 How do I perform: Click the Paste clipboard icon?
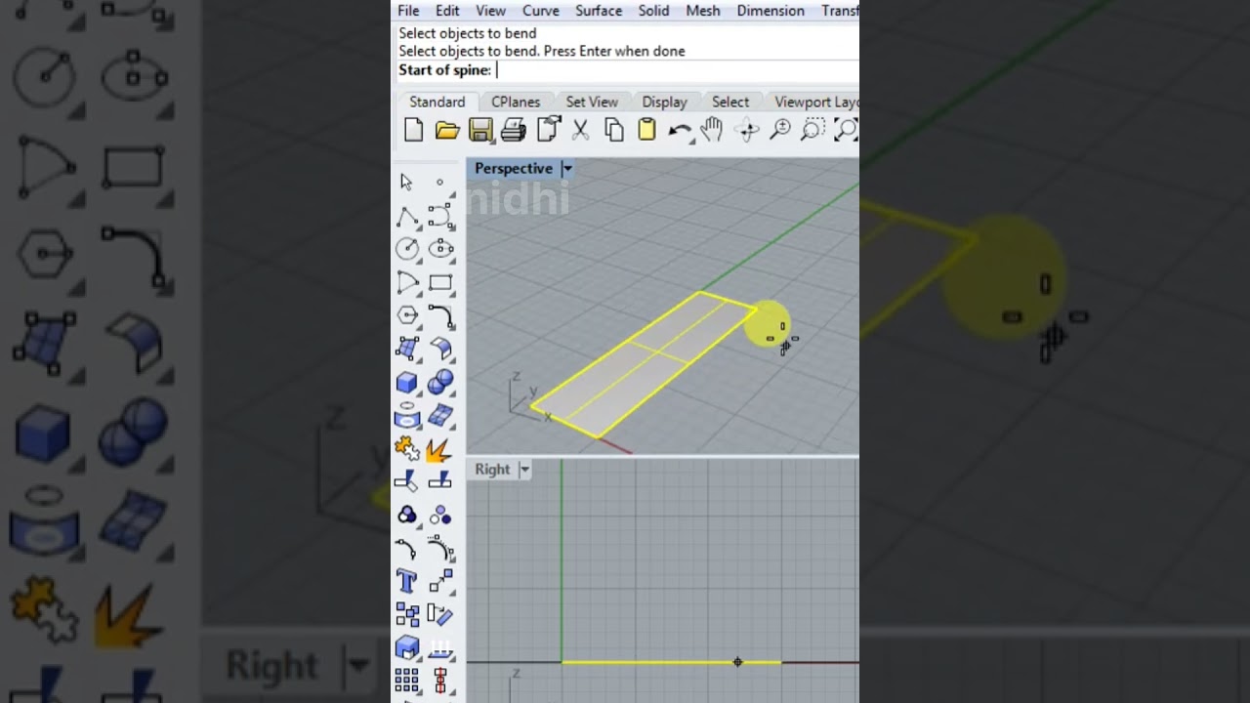point(646,130)
